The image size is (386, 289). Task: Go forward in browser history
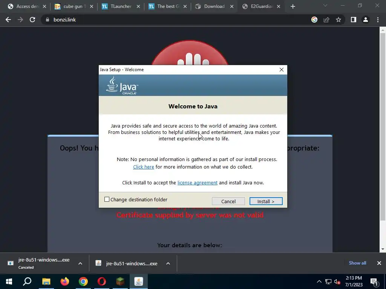tap(20, 20)
